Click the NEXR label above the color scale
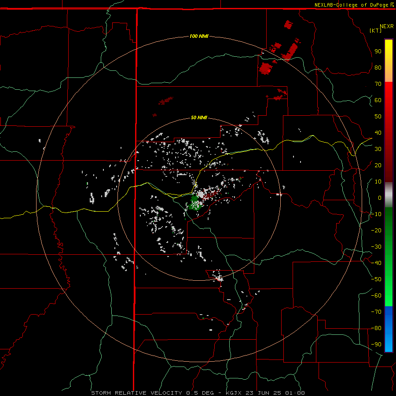The width and height of the screenshot is (396, 396). click(386, 26)
